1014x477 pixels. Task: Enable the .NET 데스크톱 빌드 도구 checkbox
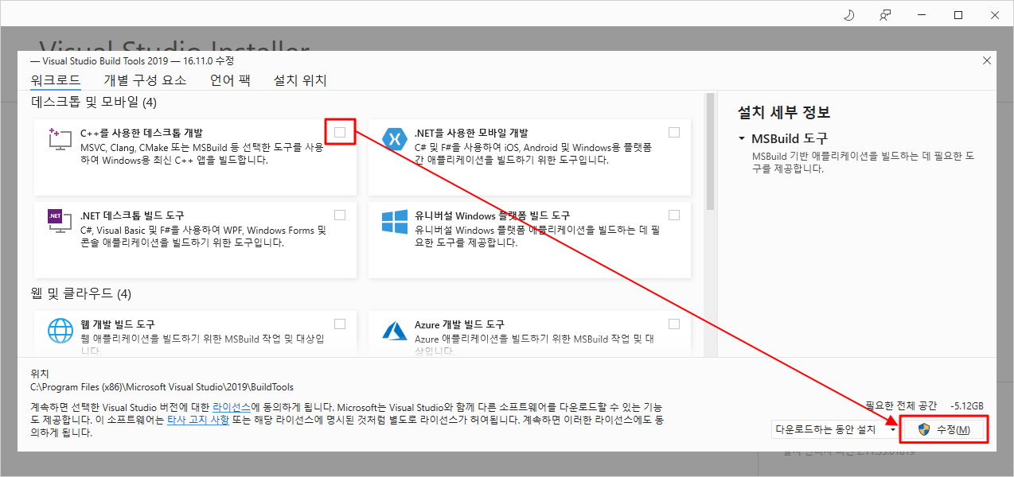[x=340, y=215]
